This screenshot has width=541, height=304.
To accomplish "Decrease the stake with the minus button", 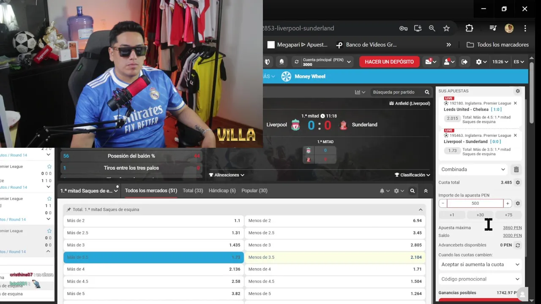I will pyautogui.click(x=443, y=203).
